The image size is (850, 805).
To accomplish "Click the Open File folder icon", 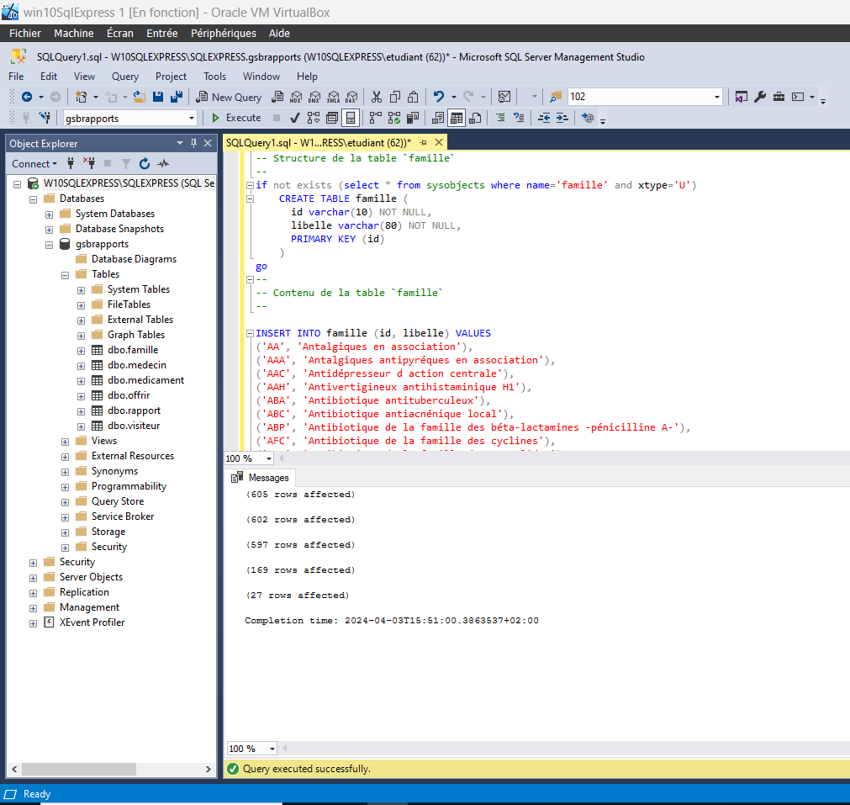I will [140, 97].
